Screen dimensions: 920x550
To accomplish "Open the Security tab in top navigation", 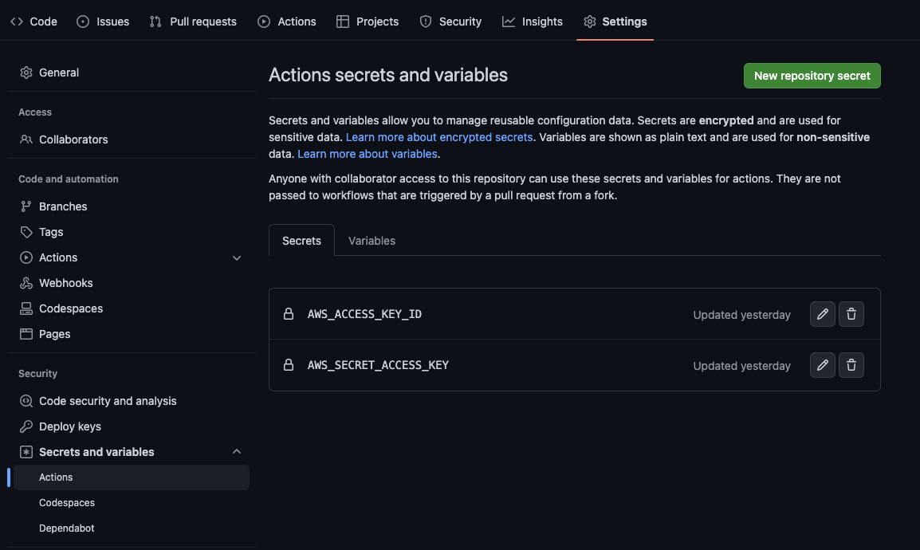I will pyautogui.click(x=451, y=22).
